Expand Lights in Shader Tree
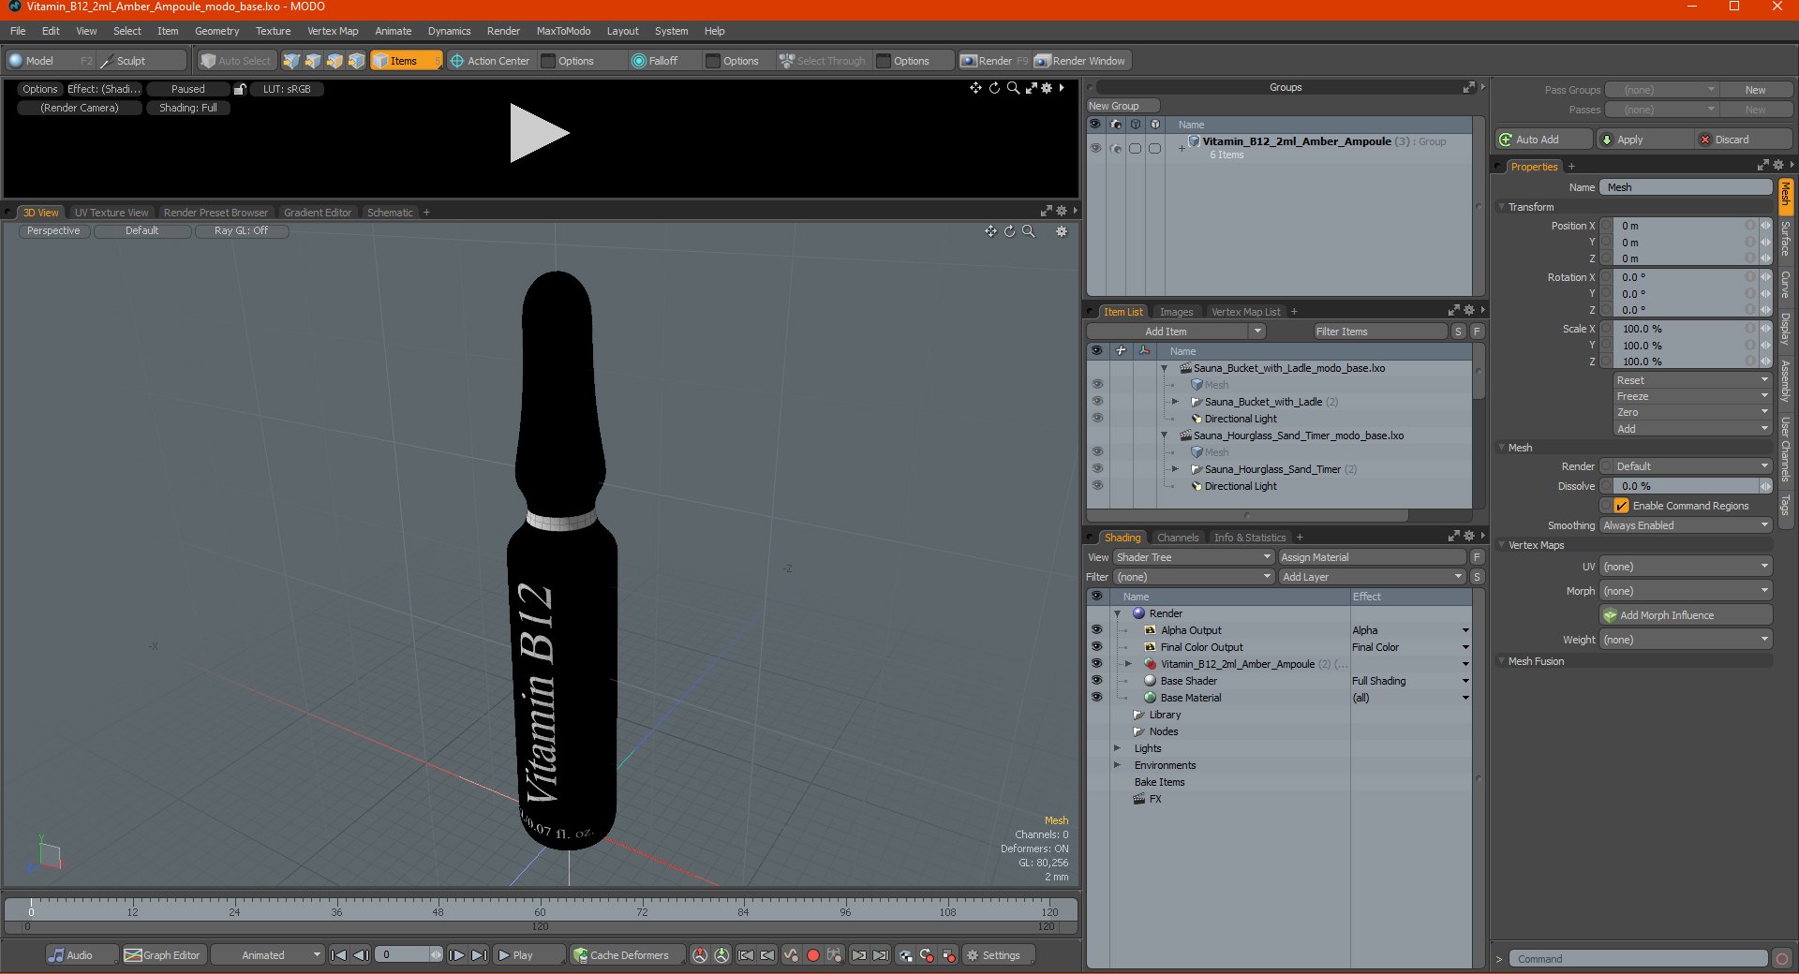Screen dimensions: 1799x974 click(1117, 748)
